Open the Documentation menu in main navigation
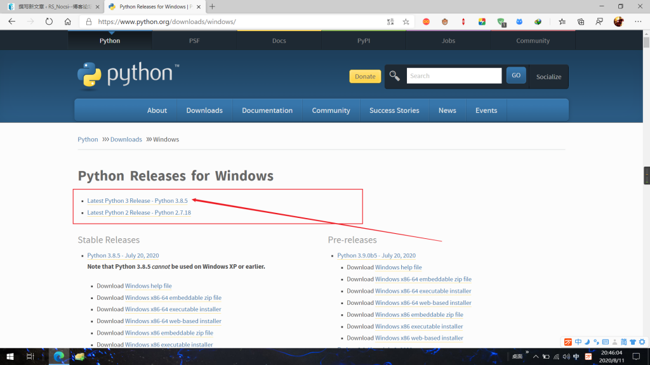The image size is (650, 365). (x=267, y=110)
